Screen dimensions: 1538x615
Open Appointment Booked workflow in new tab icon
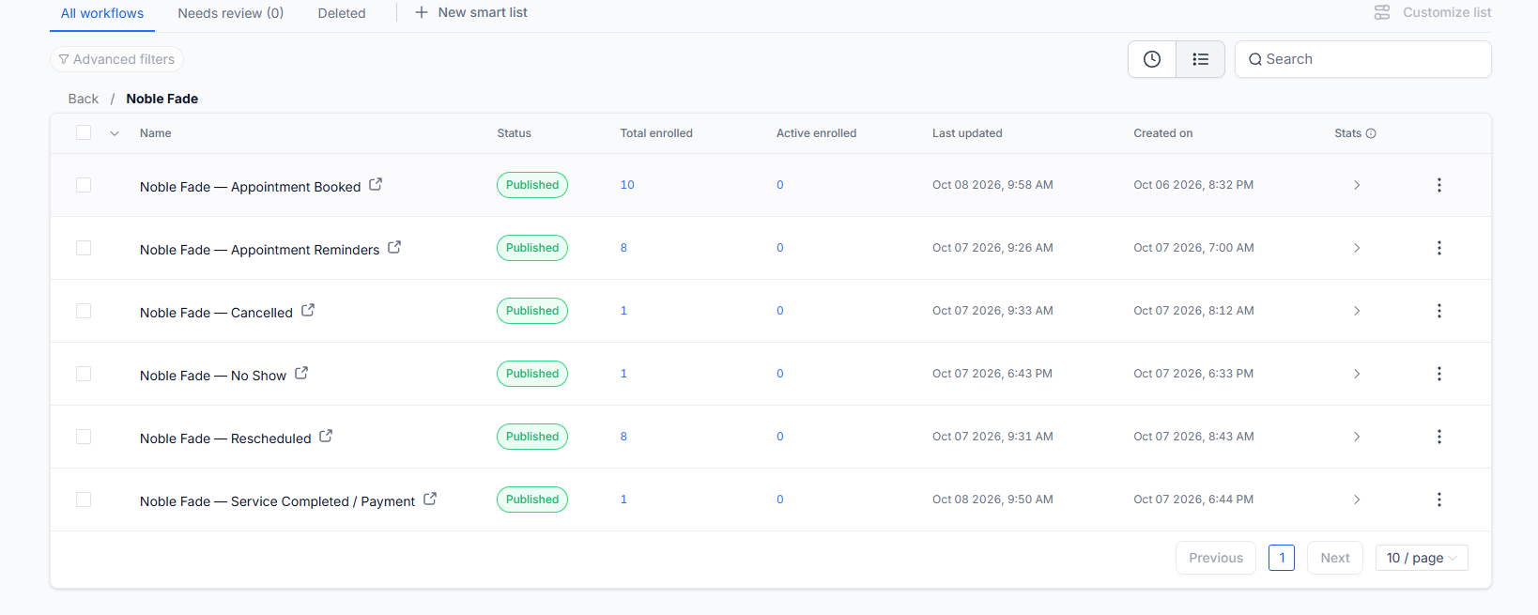coord(376,184)
